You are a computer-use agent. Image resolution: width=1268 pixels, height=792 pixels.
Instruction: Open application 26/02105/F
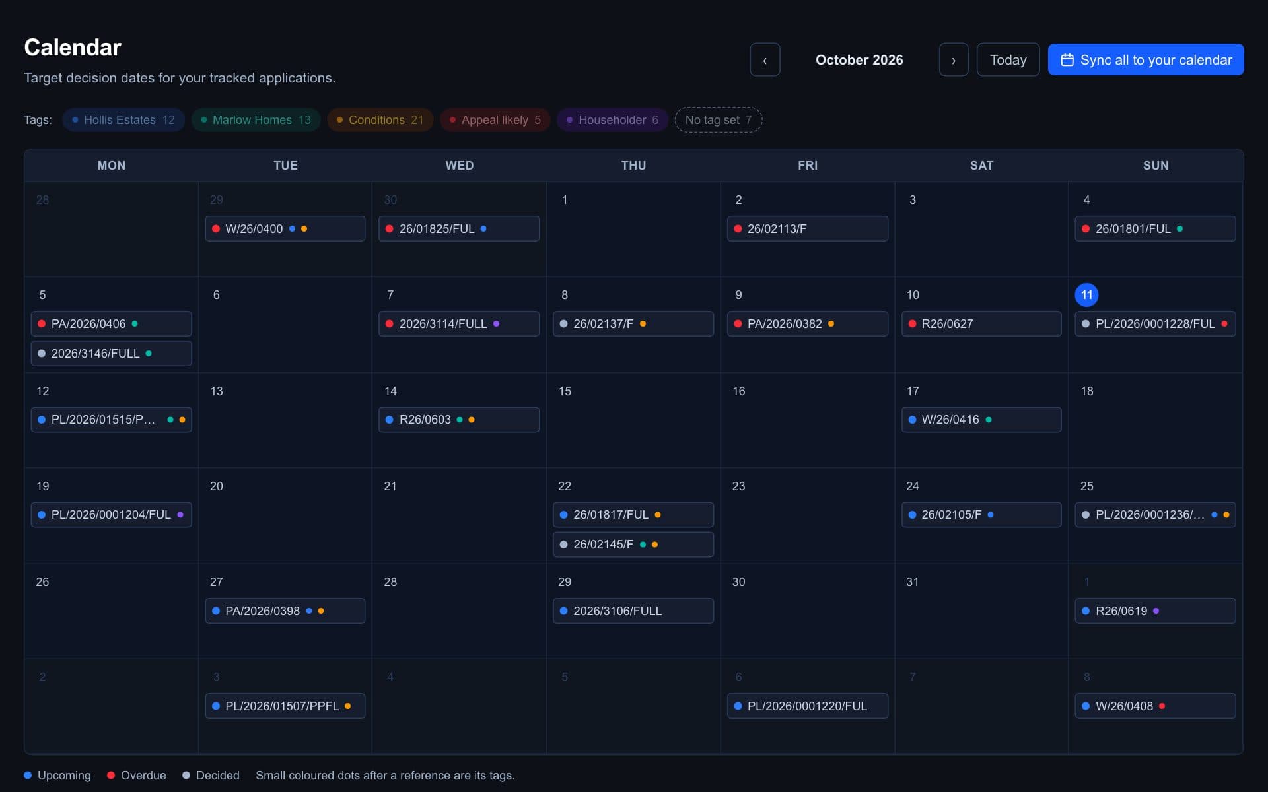point(981,515)
